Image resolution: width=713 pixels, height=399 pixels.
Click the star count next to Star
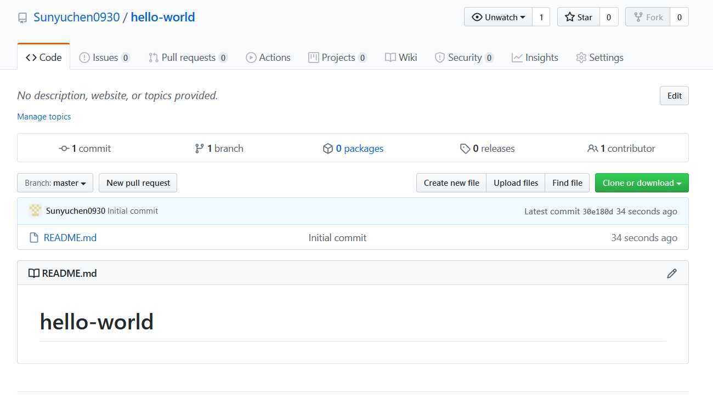point(609,17)
